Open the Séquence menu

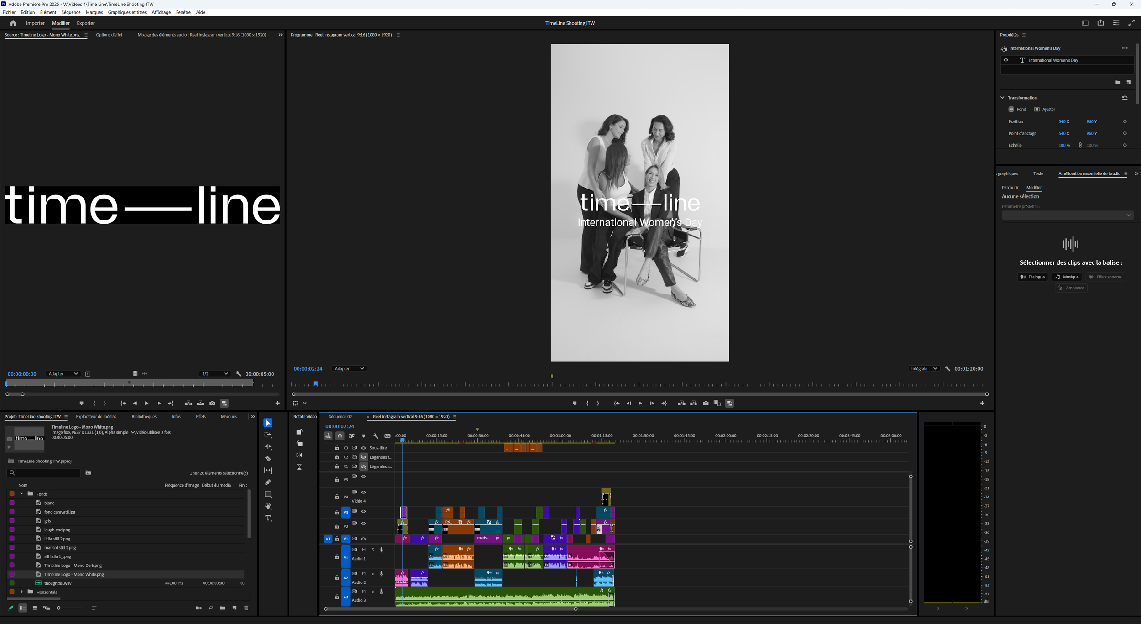[x=71, y=12]
